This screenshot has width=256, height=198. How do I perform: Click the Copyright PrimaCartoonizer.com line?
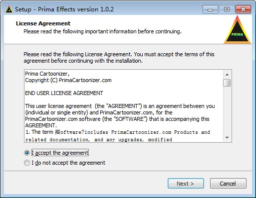(x=68, y=80)
